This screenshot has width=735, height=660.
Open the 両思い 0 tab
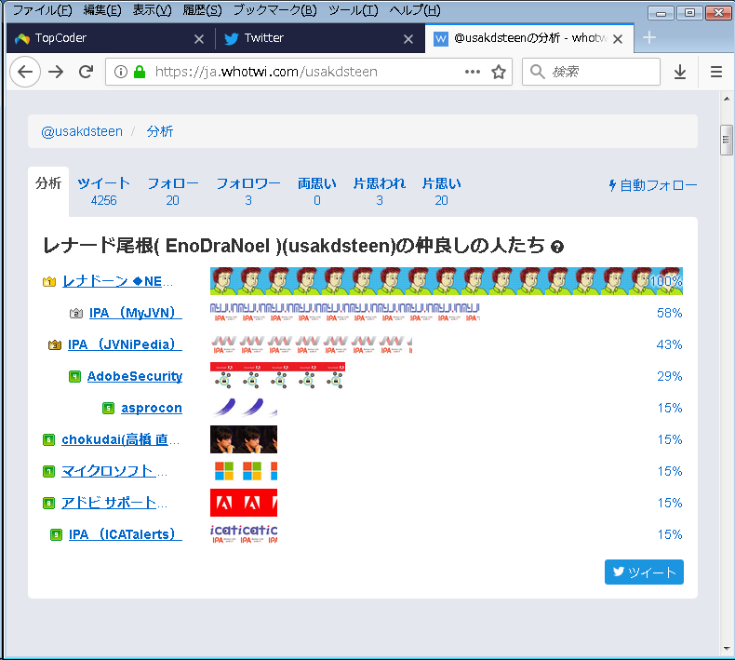tap(317, 192)
